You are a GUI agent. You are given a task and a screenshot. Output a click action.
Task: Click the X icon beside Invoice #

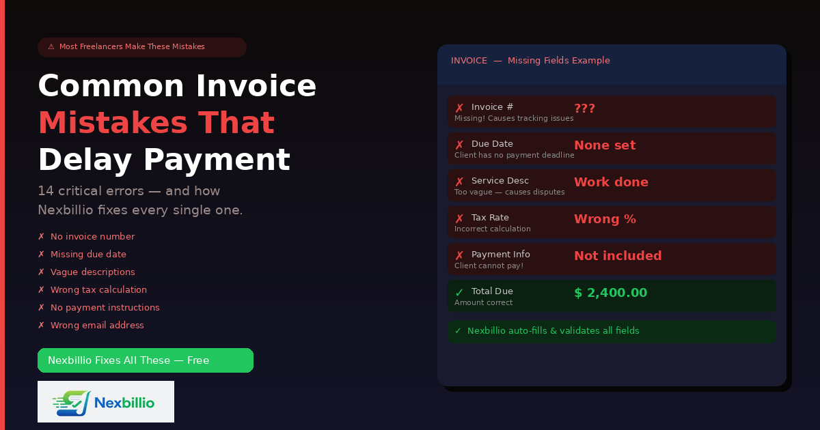pyautogui.click(x=459, y=108)
